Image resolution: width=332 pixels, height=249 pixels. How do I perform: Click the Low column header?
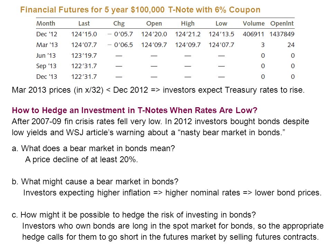point(221,23)
